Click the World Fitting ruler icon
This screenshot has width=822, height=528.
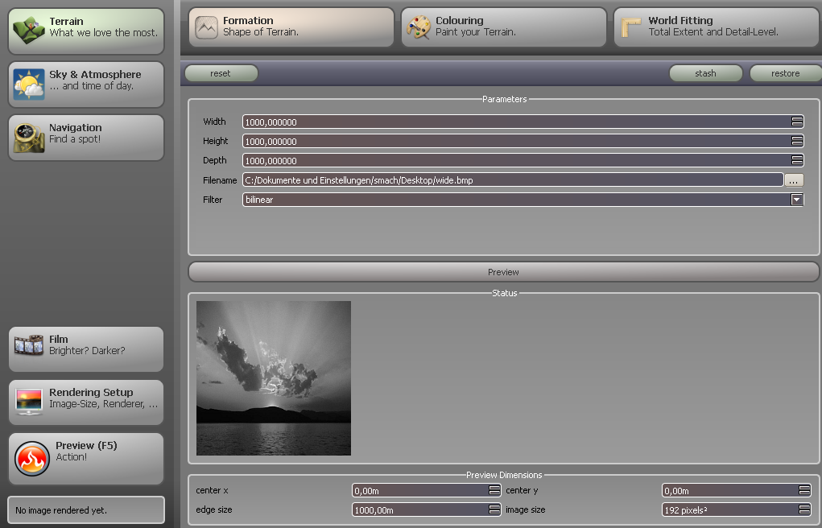631,27
